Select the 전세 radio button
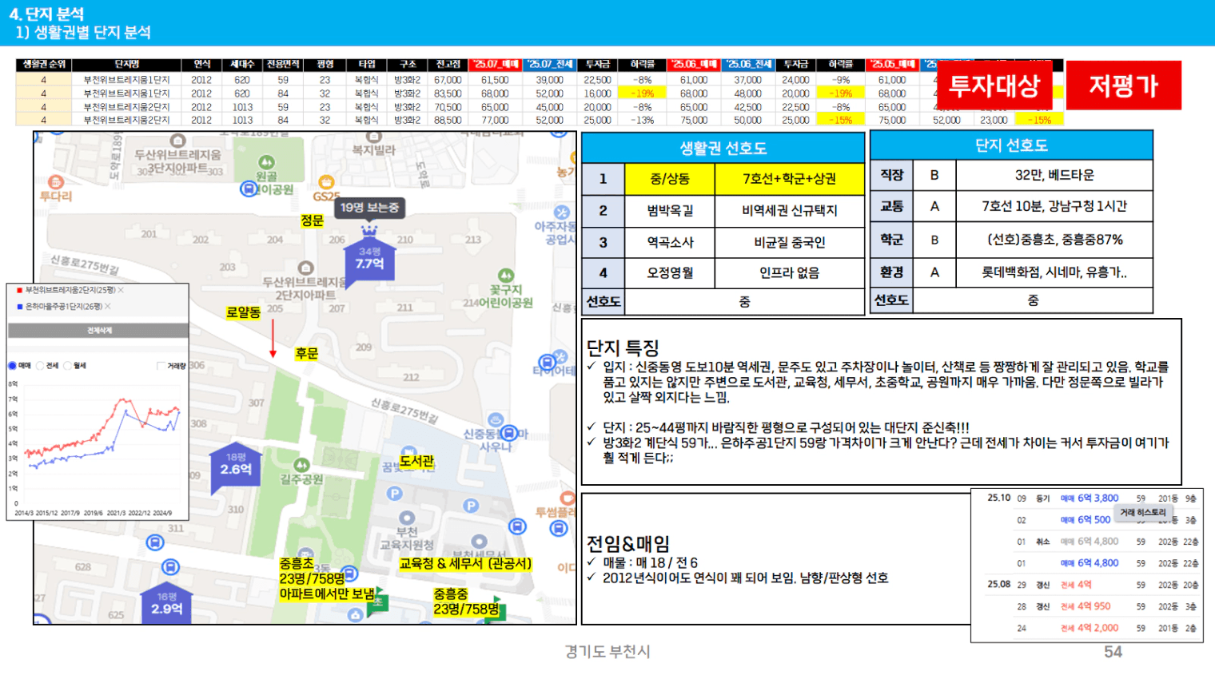Image resolution: width=1215 pixels, height=683 pixels. coord(41,366)
